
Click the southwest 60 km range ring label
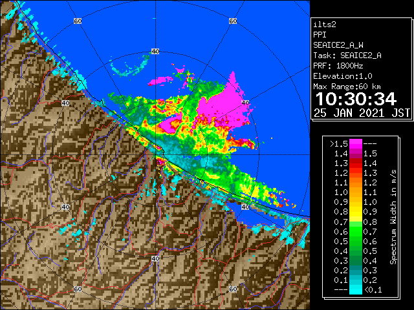pyautogui.click(x=78, y=289)
